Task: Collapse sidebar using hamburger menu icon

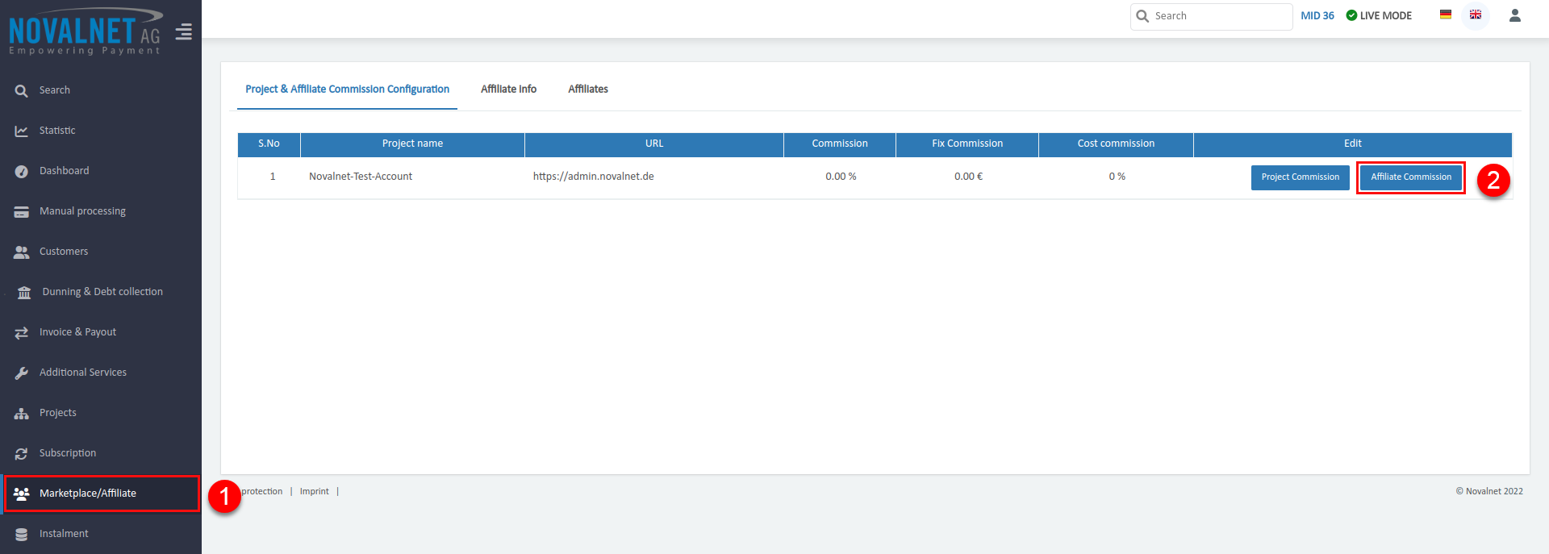Action: click(x=184, y=31)
